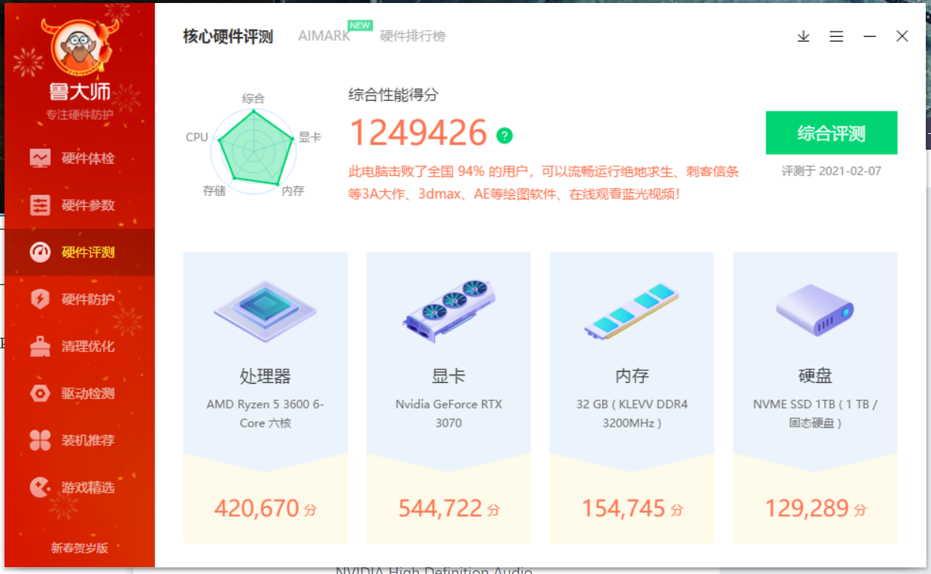This screenshot has width=931, height=574.
Task: Click the 显卡 card title
Action: (449, 376)
